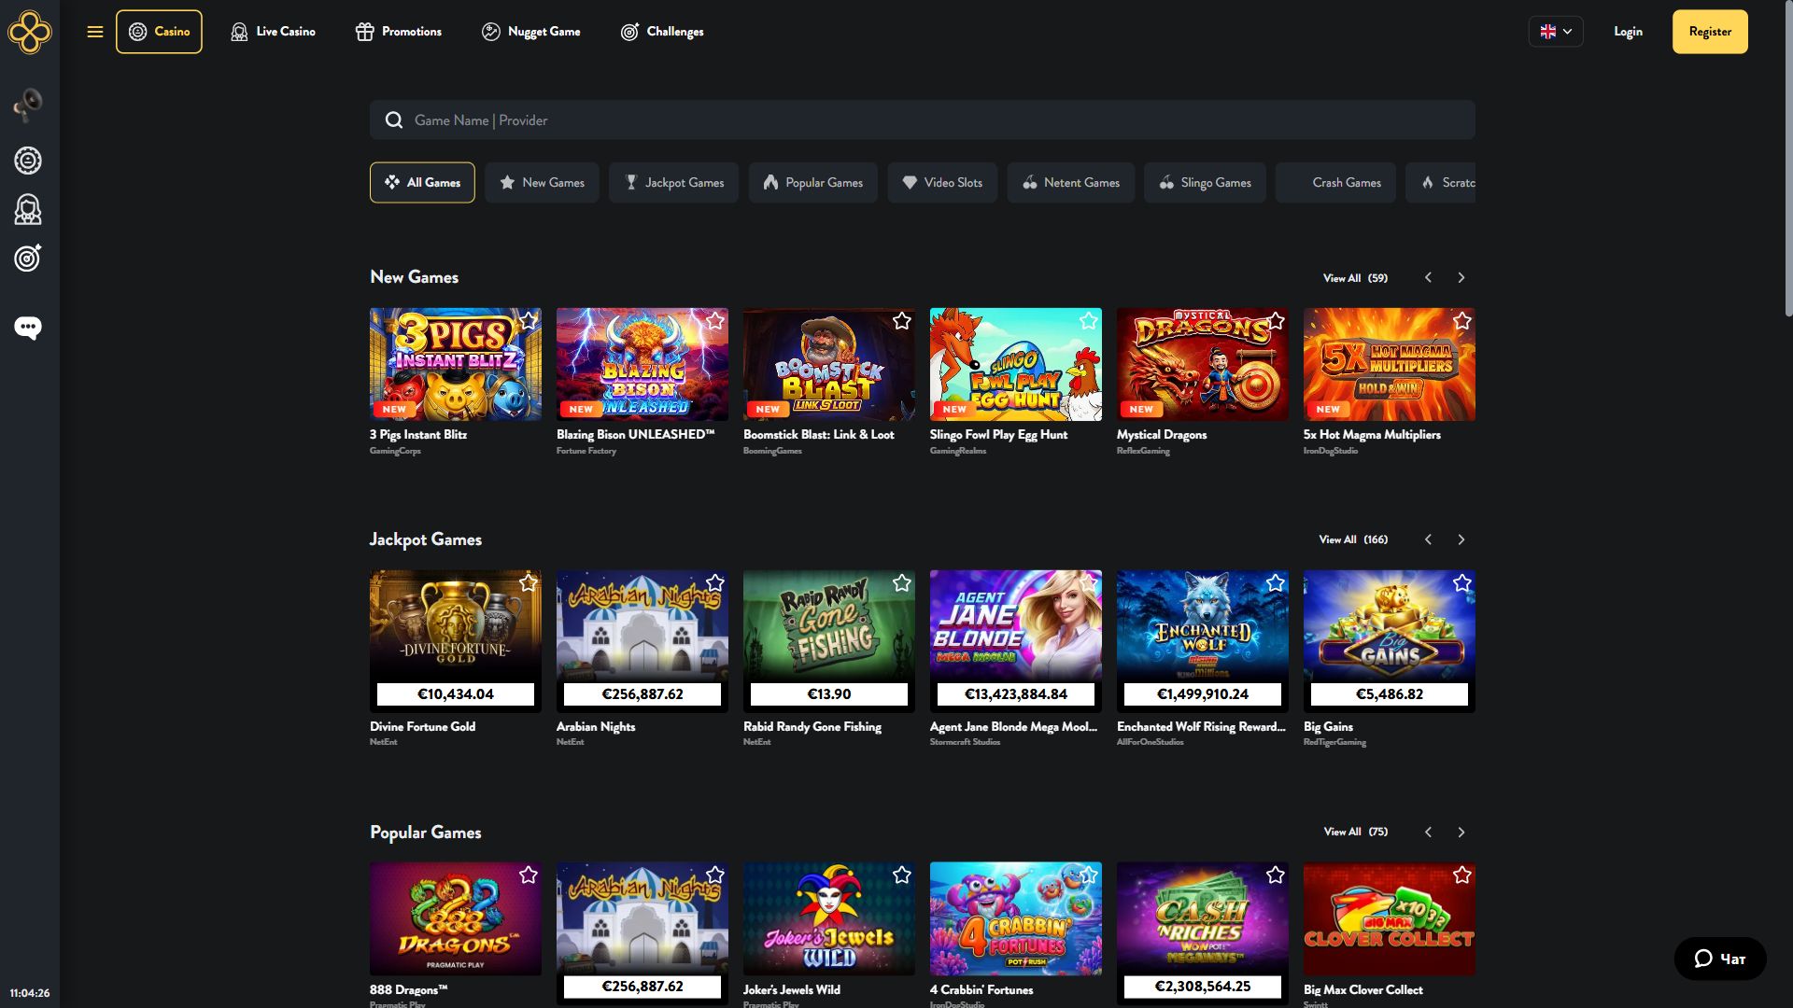This screenshot has height=1008, width=1793.
Task: Advance Popular Games carousel right
Action: [x=1461, y=833]
